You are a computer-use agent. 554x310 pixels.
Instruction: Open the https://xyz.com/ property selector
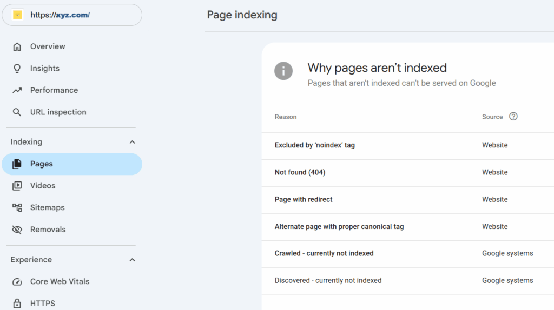(72, 15)
